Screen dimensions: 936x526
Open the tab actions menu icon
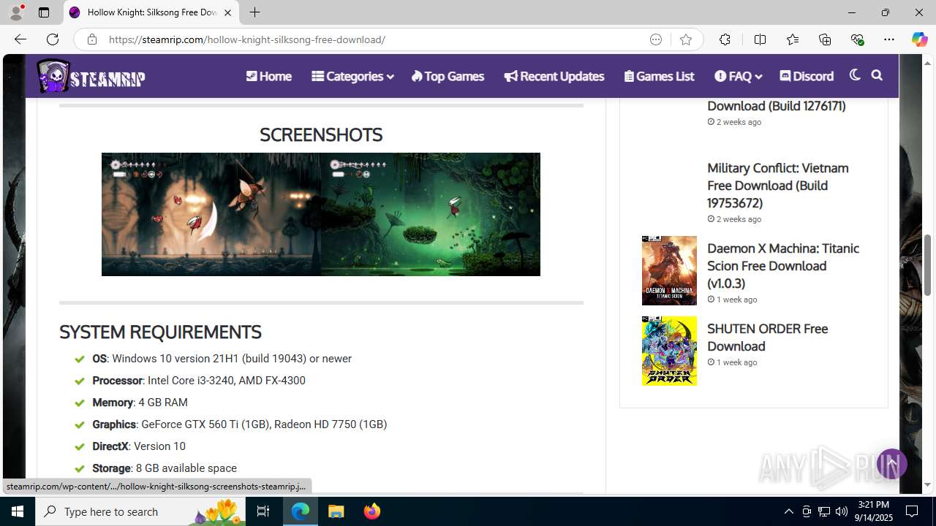44,12
